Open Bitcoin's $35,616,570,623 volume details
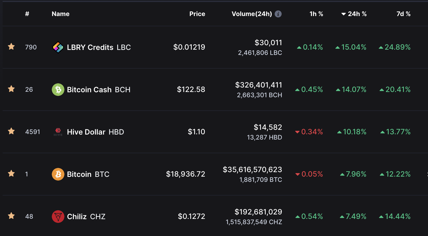Image resolution: width=428 pixels, height=236 pixels. (x=252, y=170)
